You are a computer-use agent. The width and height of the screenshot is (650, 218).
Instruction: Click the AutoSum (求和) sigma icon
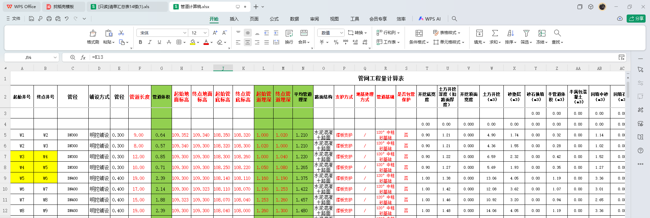click(x=495, y=33)
